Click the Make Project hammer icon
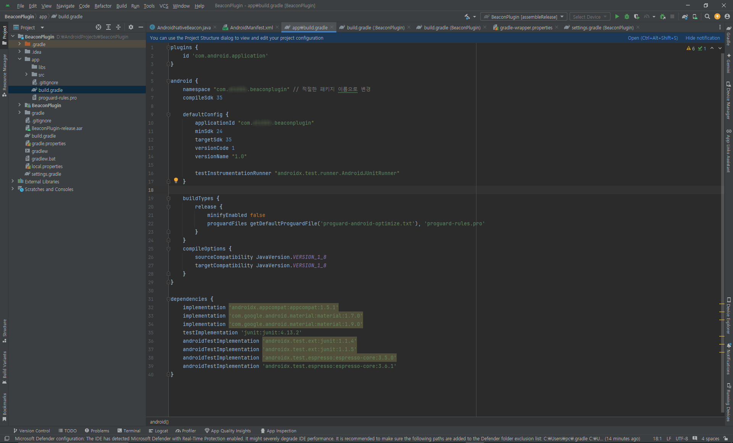 coord(467,17)
